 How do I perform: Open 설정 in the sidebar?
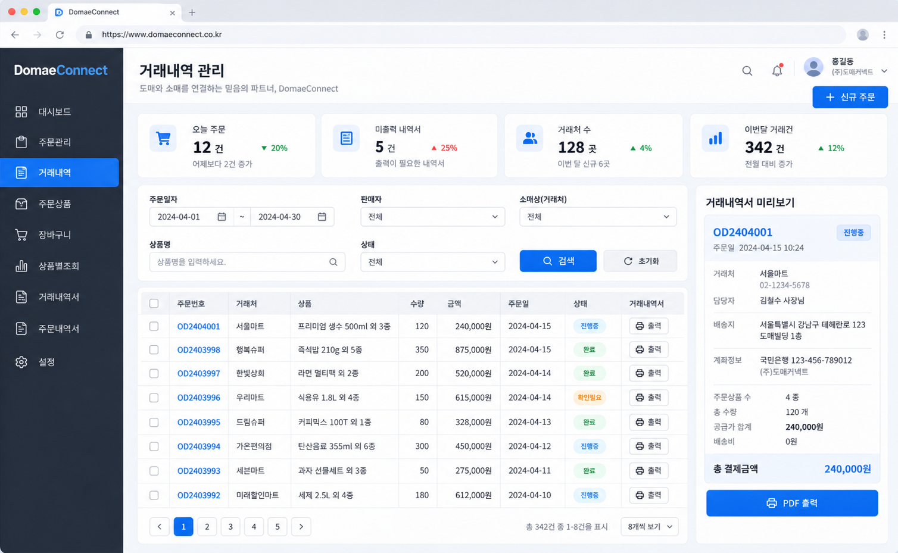pos(60,362)
